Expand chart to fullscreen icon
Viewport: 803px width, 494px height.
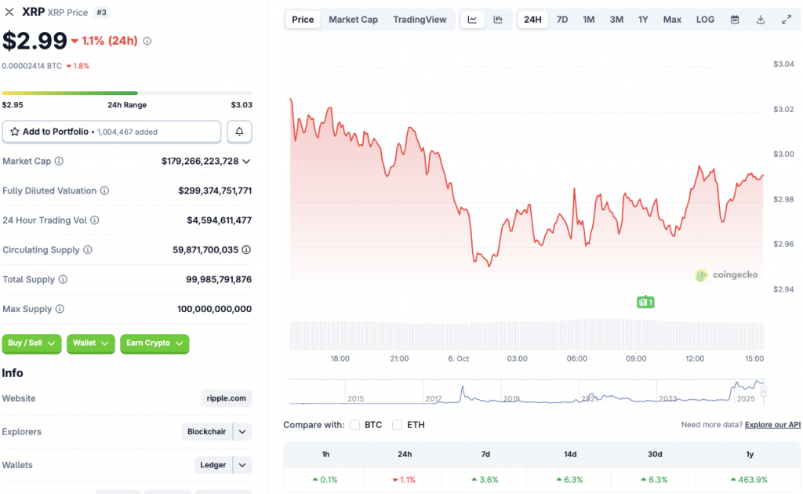point(787,20)
